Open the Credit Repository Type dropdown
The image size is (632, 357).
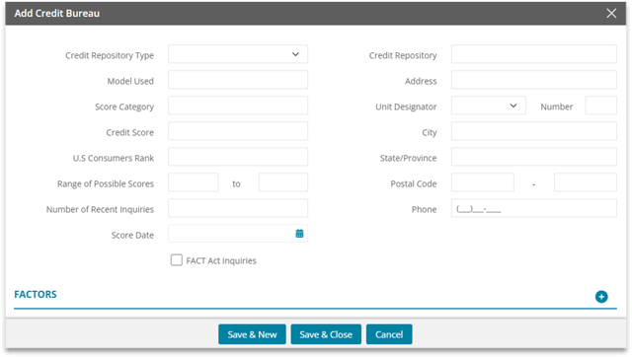(238, 54)
